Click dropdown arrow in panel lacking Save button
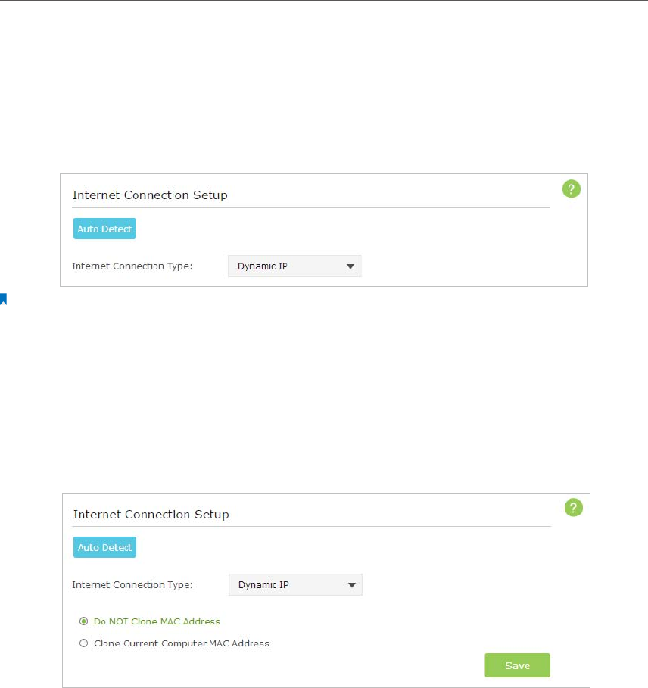This screenshot has height=688, width=648. coord(350,266)
